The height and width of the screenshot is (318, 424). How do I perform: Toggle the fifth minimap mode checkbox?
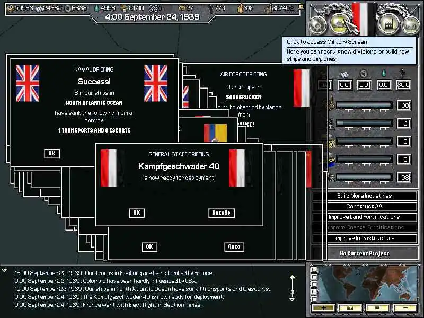click(314, 299)
